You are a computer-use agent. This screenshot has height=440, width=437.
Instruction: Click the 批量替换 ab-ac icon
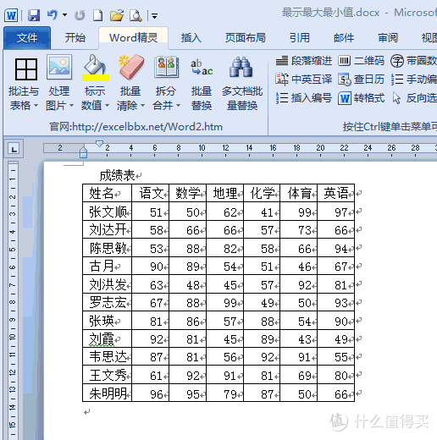click(x=202, y=68)
